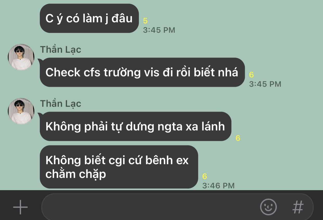323x220 pixels.
Task: Tap read count 6 beside xa lánh message
Action: [x=238, y=138]
